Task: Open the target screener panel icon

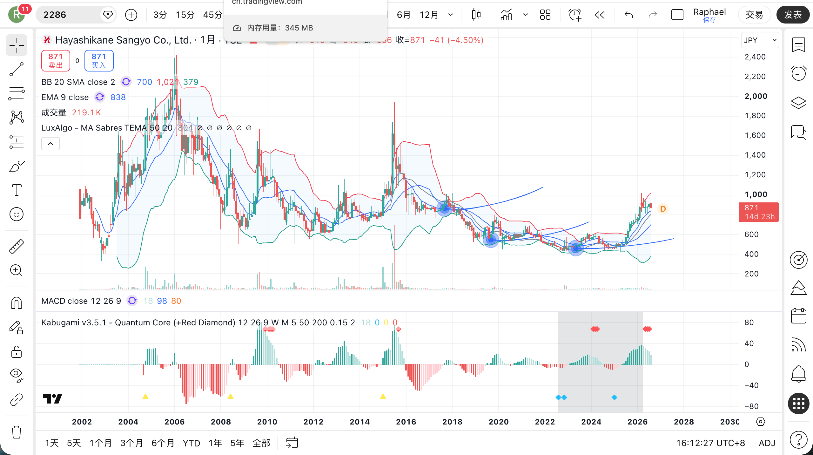Action: tap(798, 260)
